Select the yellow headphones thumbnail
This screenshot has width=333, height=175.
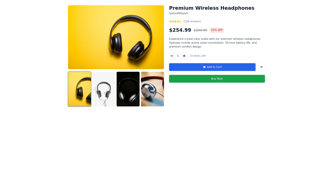(79, 89)
